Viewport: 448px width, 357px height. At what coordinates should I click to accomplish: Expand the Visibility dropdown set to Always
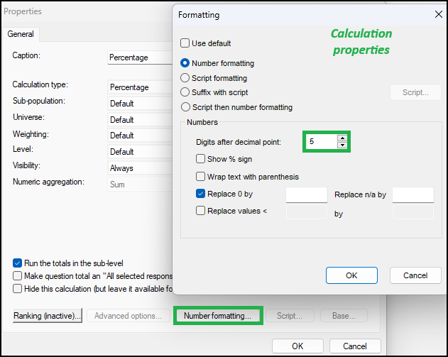140,168
